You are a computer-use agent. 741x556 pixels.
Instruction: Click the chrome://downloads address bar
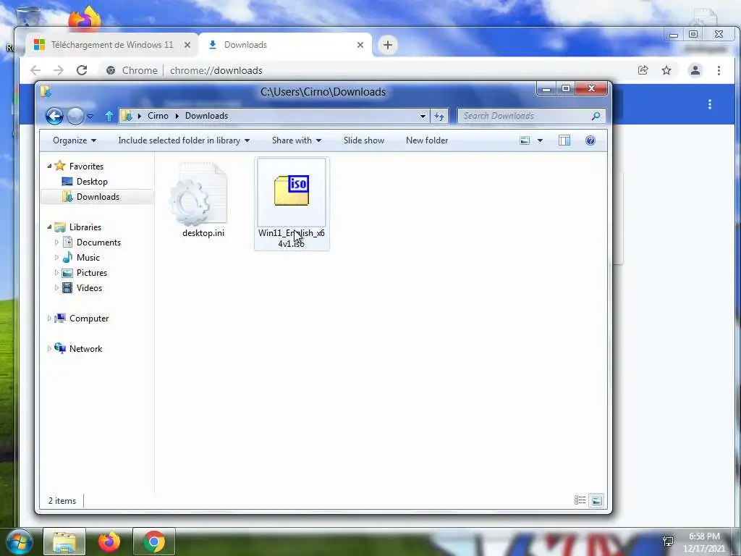point(216,70)
